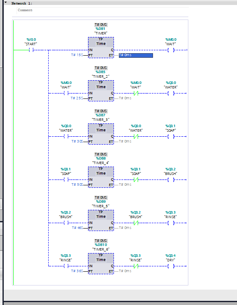Image resolution: width=237 pixels, height=305 pixels.
Task: Click the ET value of TIMER_3
Action: (125, 141)
